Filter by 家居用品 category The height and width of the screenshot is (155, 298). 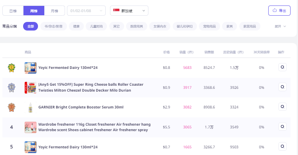pos(250,26)
